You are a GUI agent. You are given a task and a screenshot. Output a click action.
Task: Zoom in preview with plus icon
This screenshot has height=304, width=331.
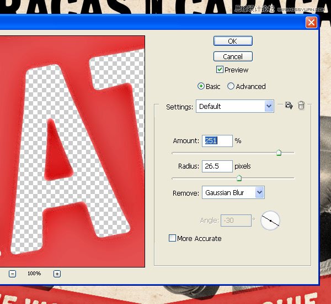57,274
